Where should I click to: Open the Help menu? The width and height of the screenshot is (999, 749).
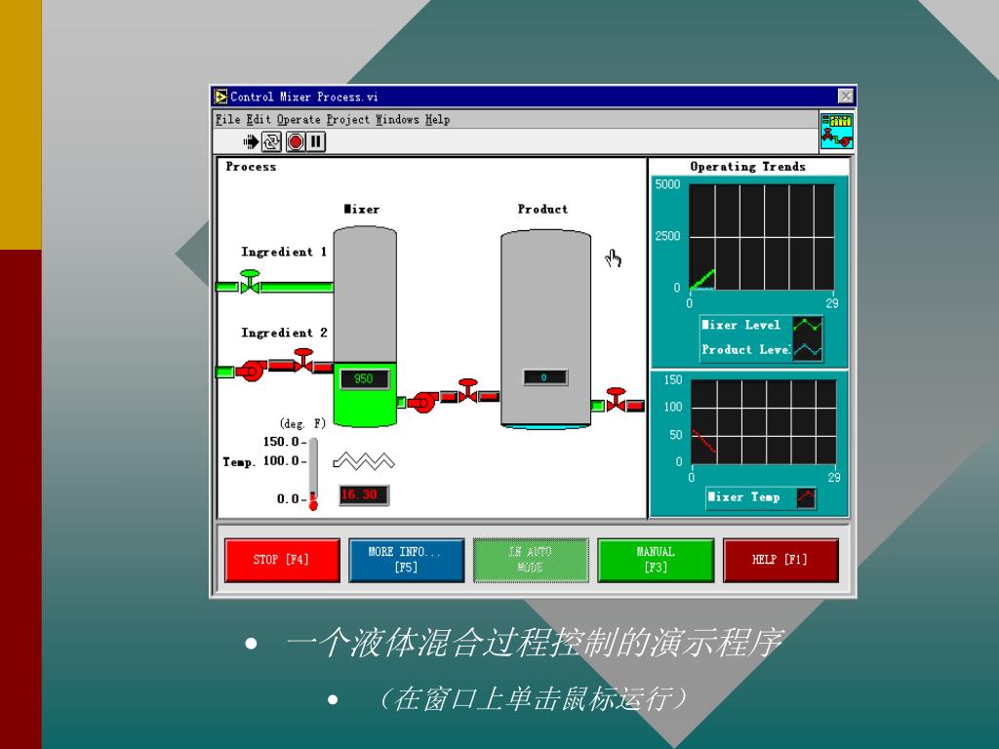click(438, 119)
